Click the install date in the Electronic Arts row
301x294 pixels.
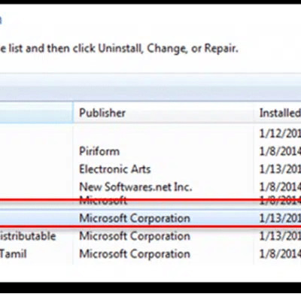click(280, 169)
